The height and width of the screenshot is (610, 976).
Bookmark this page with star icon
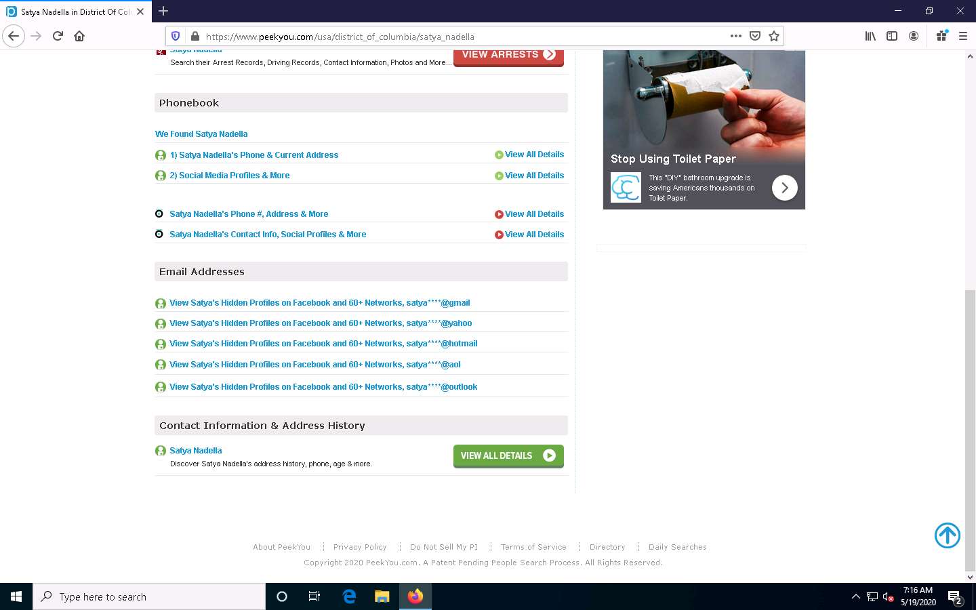tap(774, 36)
